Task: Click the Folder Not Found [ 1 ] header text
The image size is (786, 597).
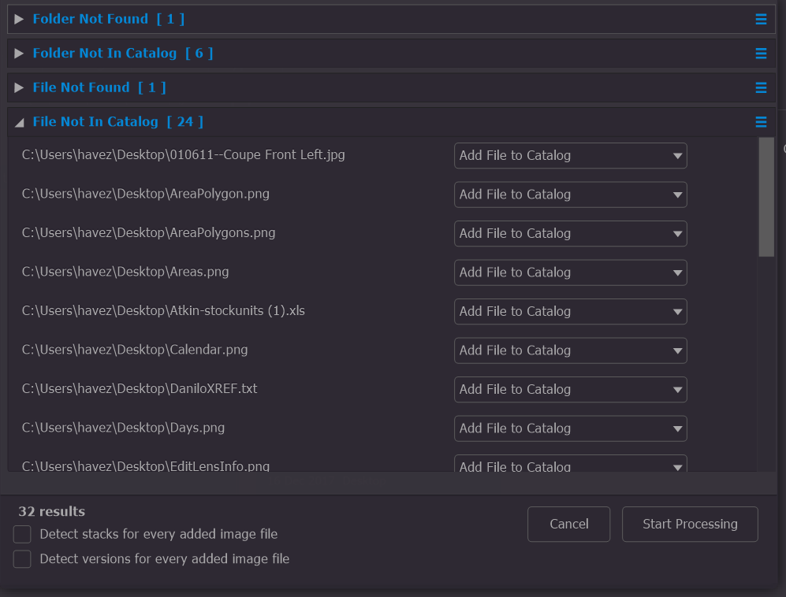Action: pos(109,19)
